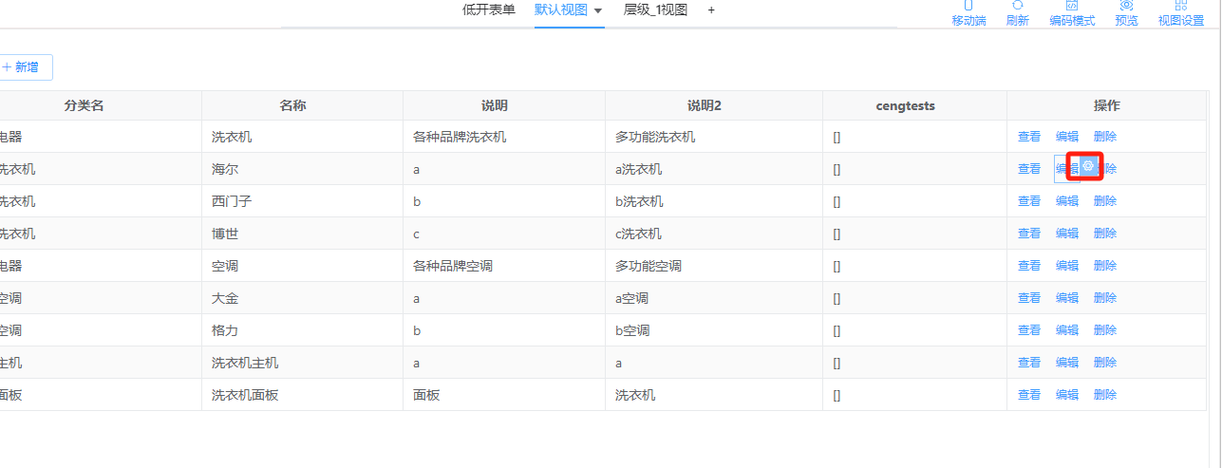The height and width of the screenshot is (468, 1222).
Task: Edit the 格力 row
Action: coord(1066,330)
